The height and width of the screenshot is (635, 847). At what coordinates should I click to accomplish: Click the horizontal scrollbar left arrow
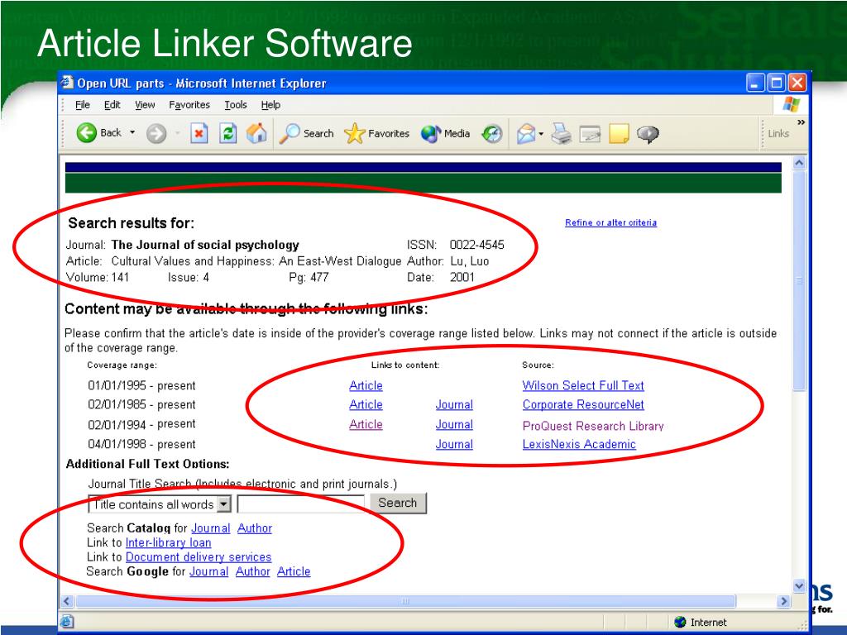pos(67,602)
